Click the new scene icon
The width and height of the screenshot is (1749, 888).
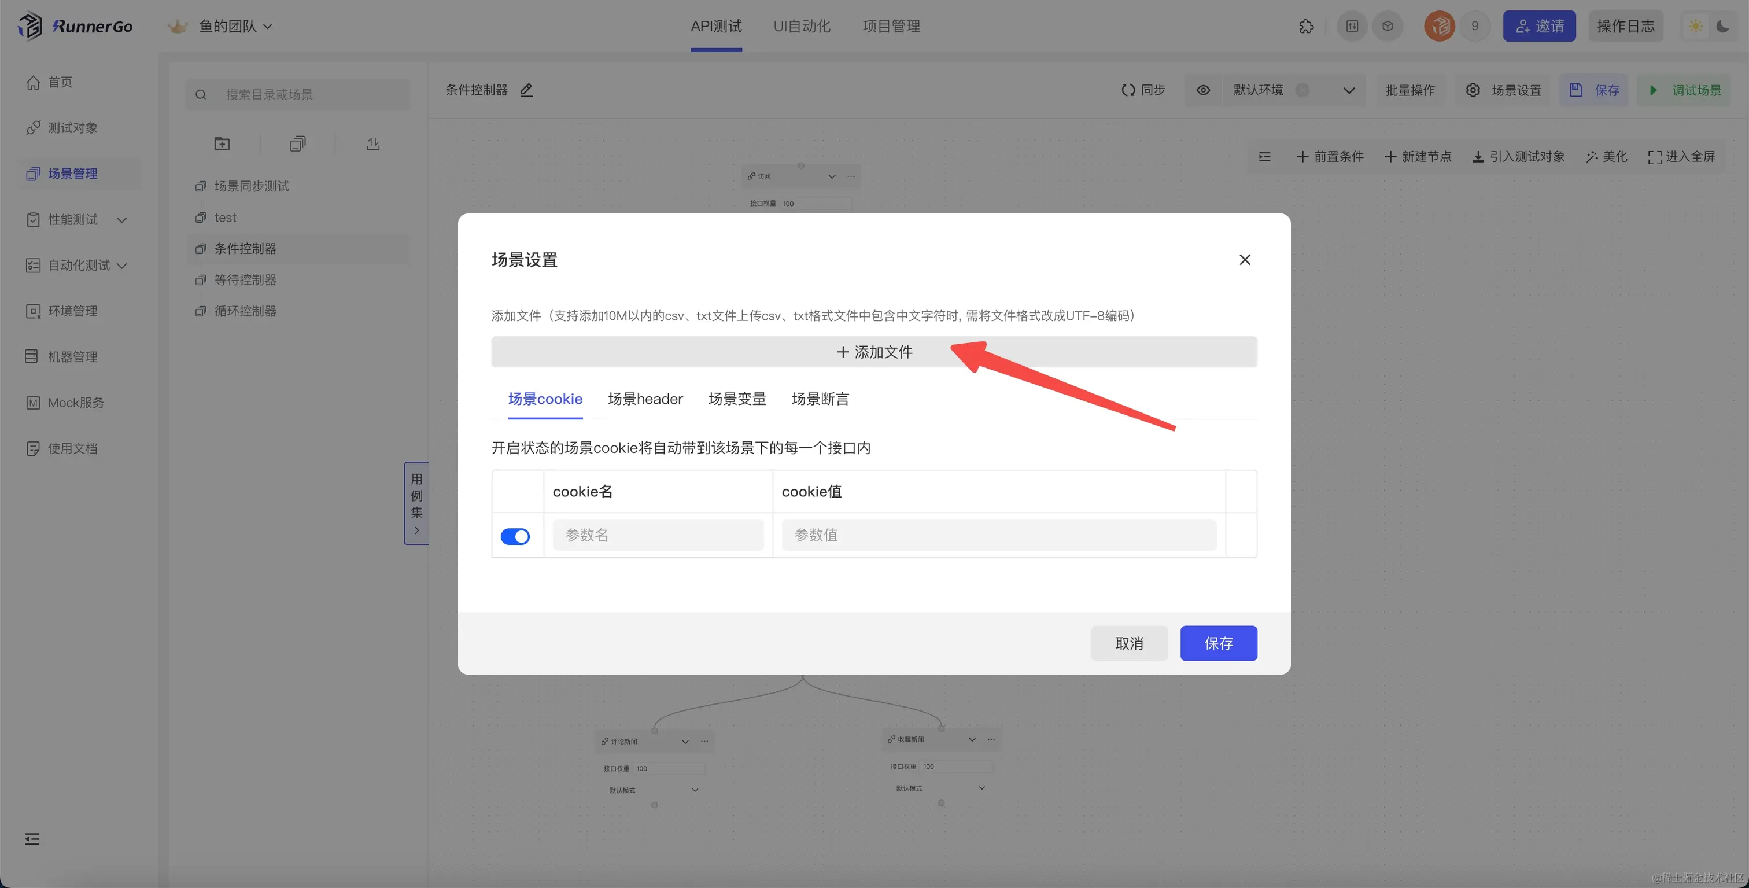(297, 144)
